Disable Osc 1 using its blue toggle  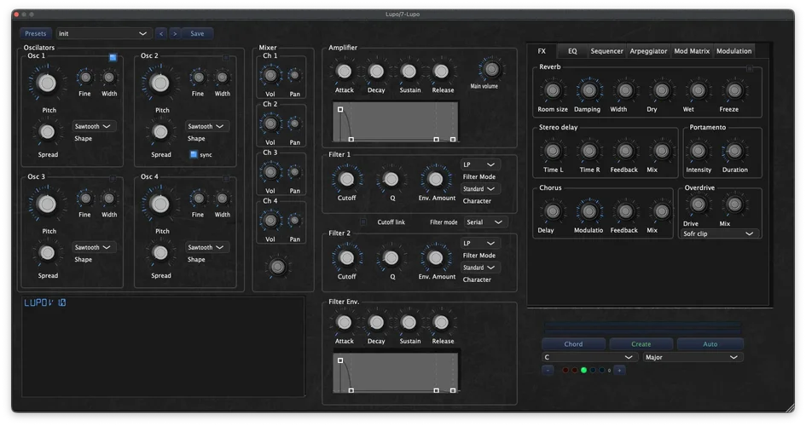tap(113, 57)
